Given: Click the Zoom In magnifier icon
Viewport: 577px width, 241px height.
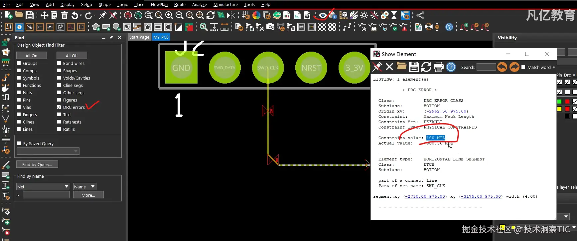Looking at the screenshot, I should [x=169, y=15].
